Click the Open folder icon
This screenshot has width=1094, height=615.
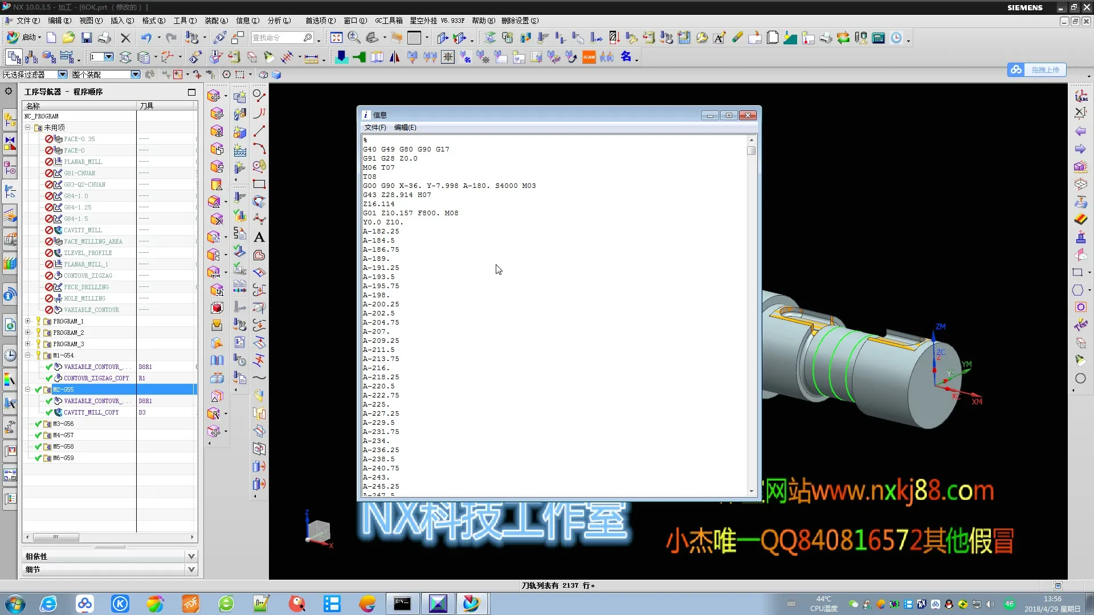tap(68, 38)
